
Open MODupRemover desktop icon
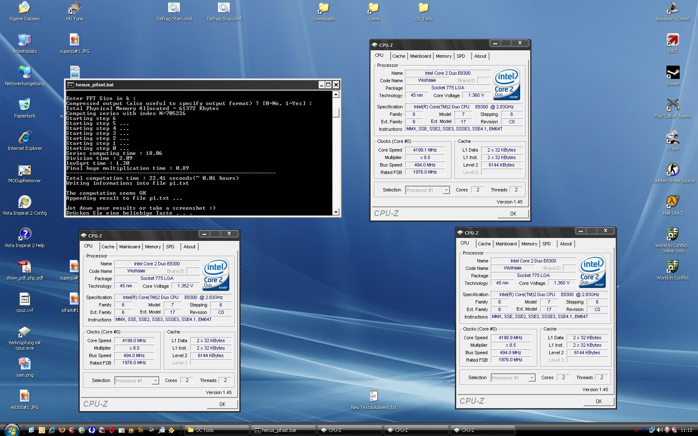pyautogui.click(x=25, y=173)
